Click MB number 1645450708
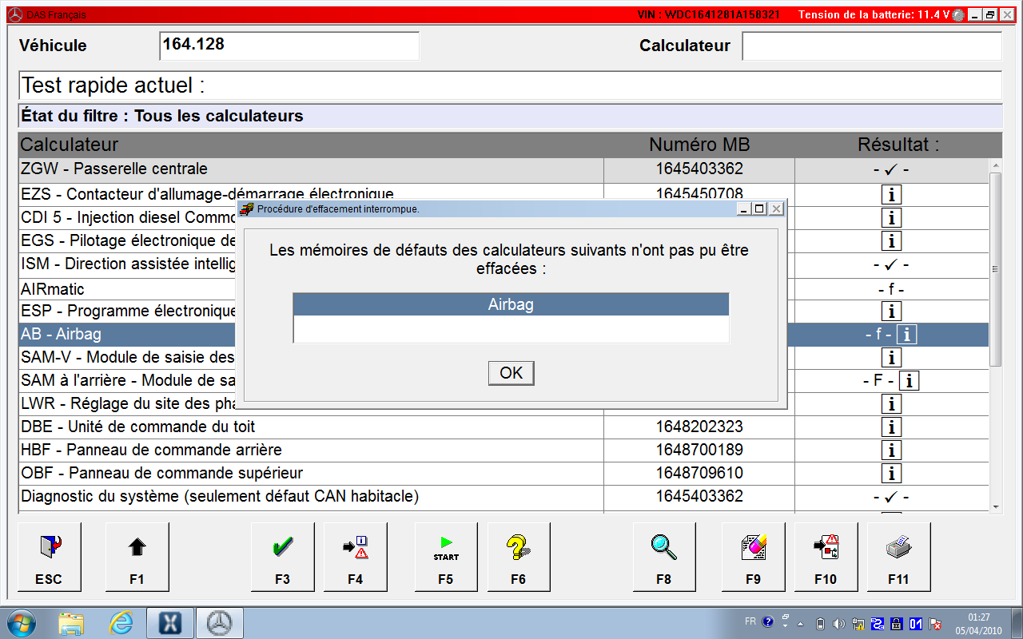1023x639 pixels. click(x=699, y=193)
